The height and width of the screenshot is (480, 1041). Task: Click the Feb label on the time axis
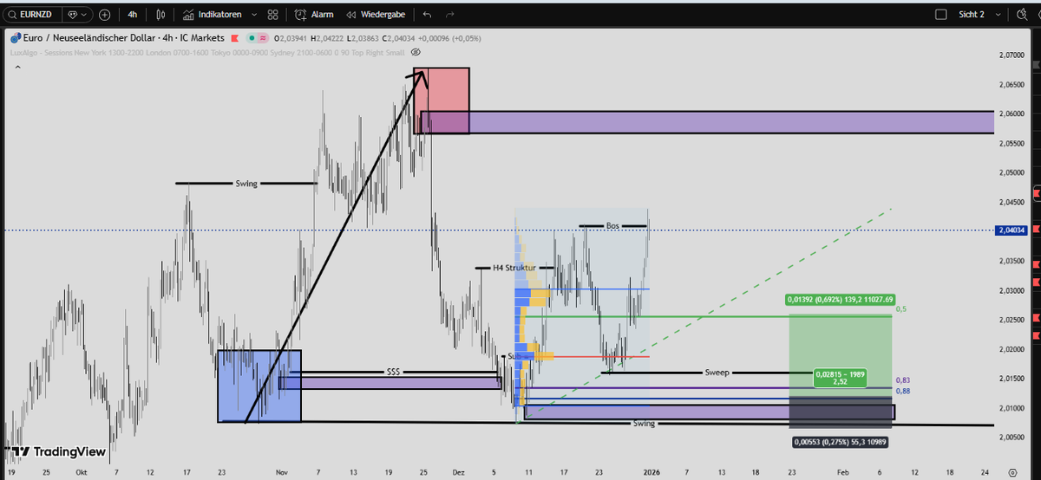click(x=843, y=472)
